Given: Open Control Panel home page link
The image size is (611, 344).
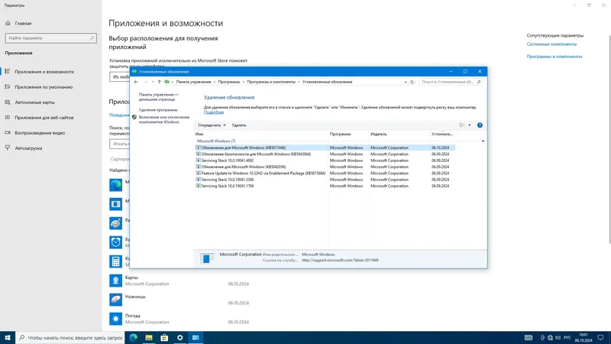Looking at the screenshot, I should tap(158, 97).
